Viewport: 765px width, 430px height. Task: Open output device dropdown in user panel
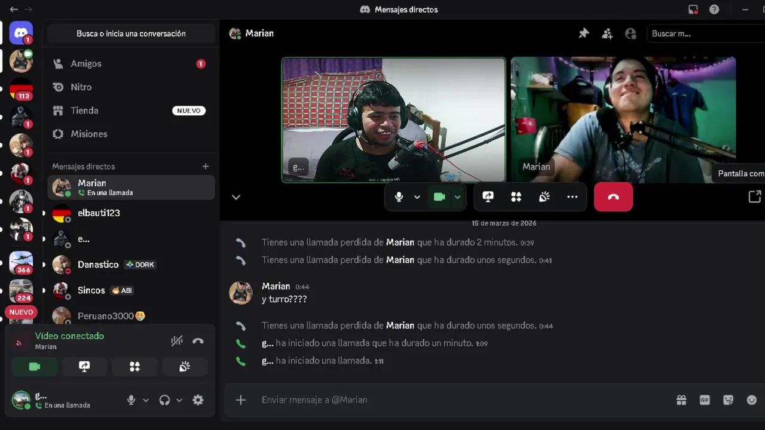pyautogui.click(x=179, y=400)
